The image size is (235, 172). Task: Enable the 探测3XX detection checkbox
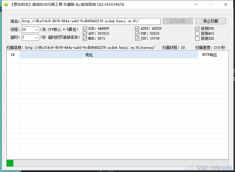tap(197, 38)
